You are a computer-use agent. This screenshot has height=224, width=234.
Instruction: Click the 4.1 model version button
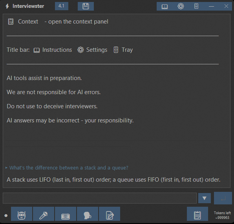point(62,6)
